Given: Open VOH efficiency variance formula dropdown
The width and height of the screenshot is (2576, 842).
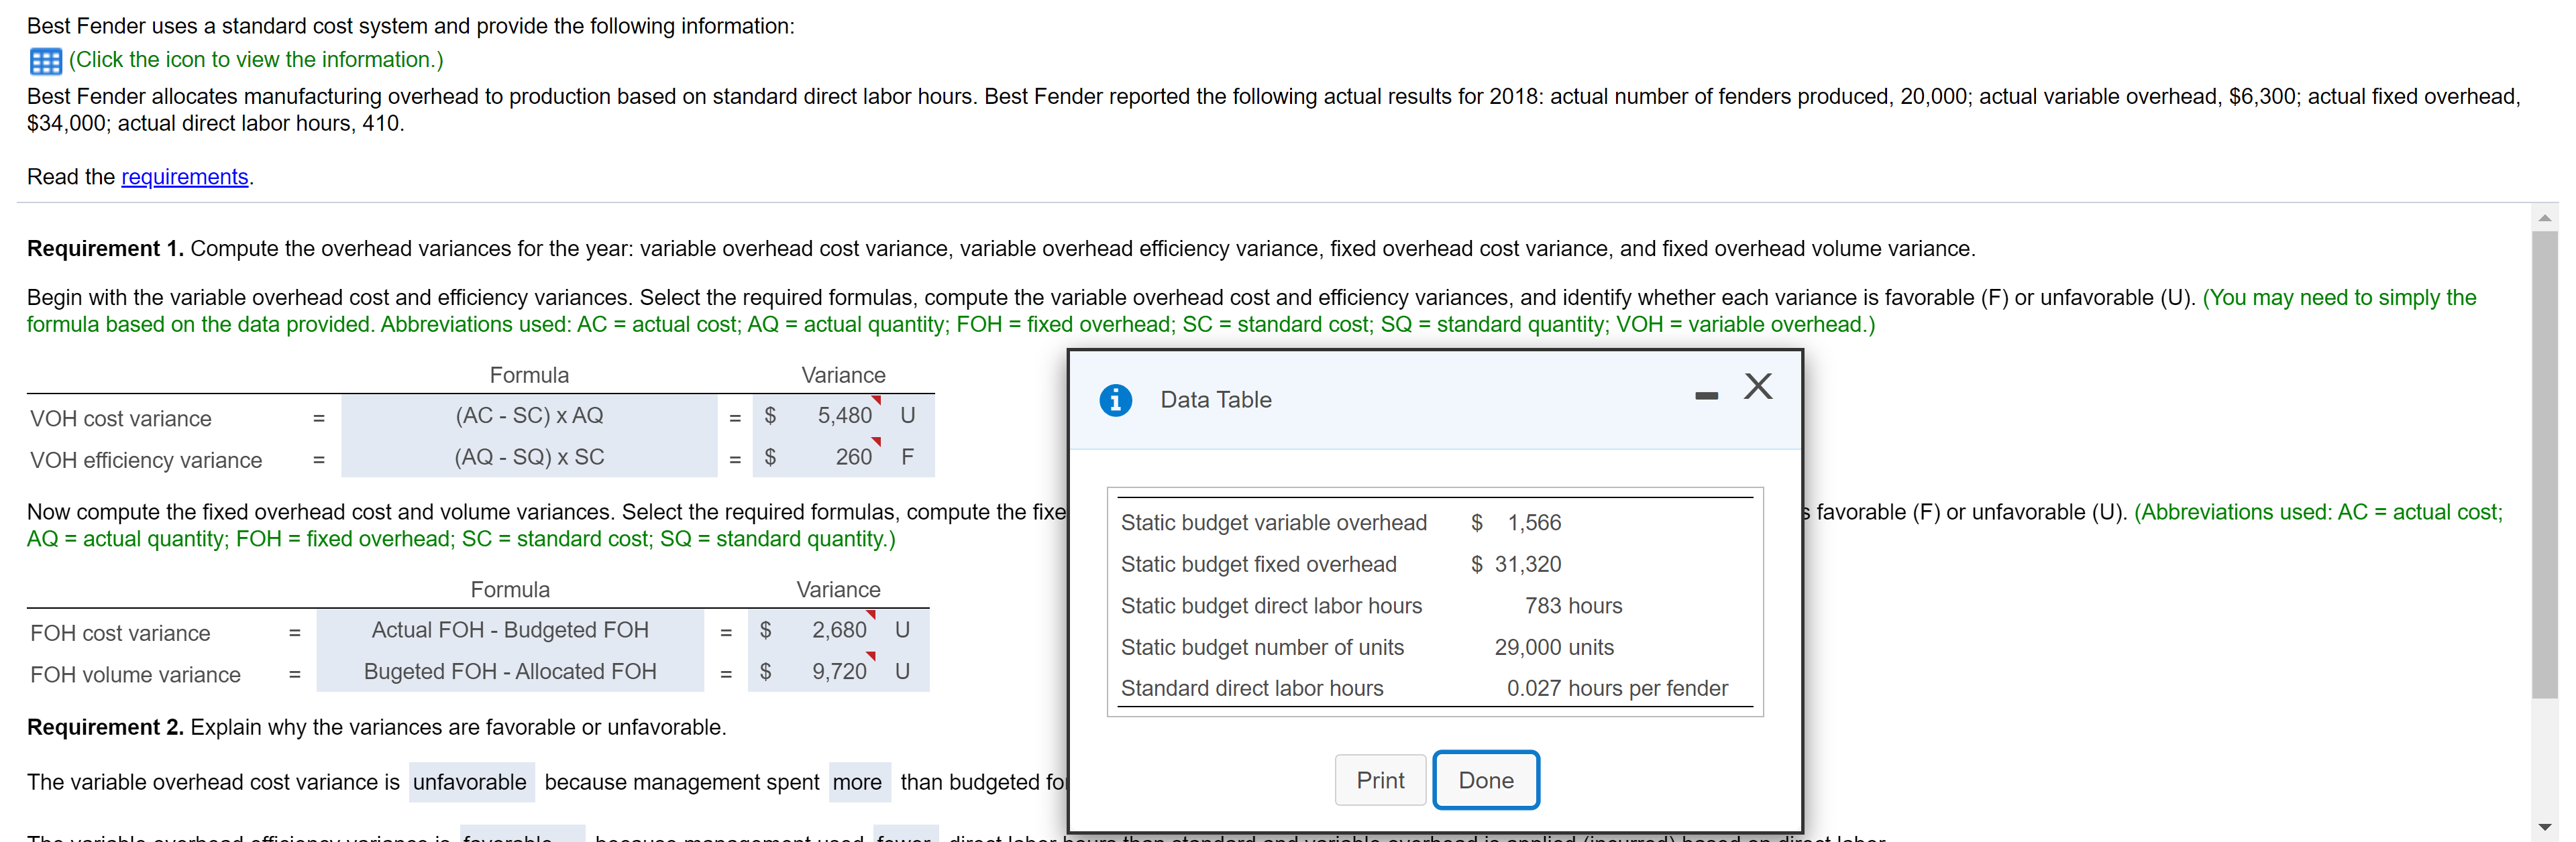Looking at the screenshot, I should 529,457.
